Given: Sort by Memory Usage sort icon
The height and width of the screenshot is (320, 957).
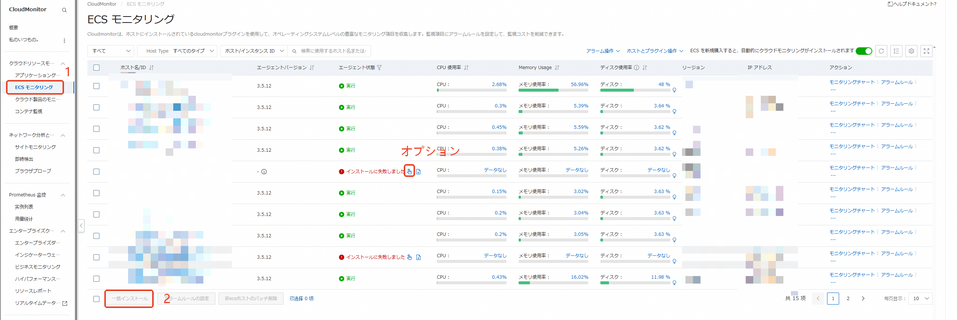Looking at the screenshot, I should (557, 68).
